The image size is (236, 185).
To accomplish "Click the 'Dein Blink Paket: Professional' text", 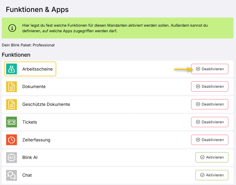I will point(28,45).
